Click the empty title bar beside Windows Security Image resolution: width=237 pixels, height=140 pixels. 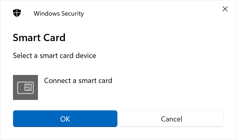151,13
